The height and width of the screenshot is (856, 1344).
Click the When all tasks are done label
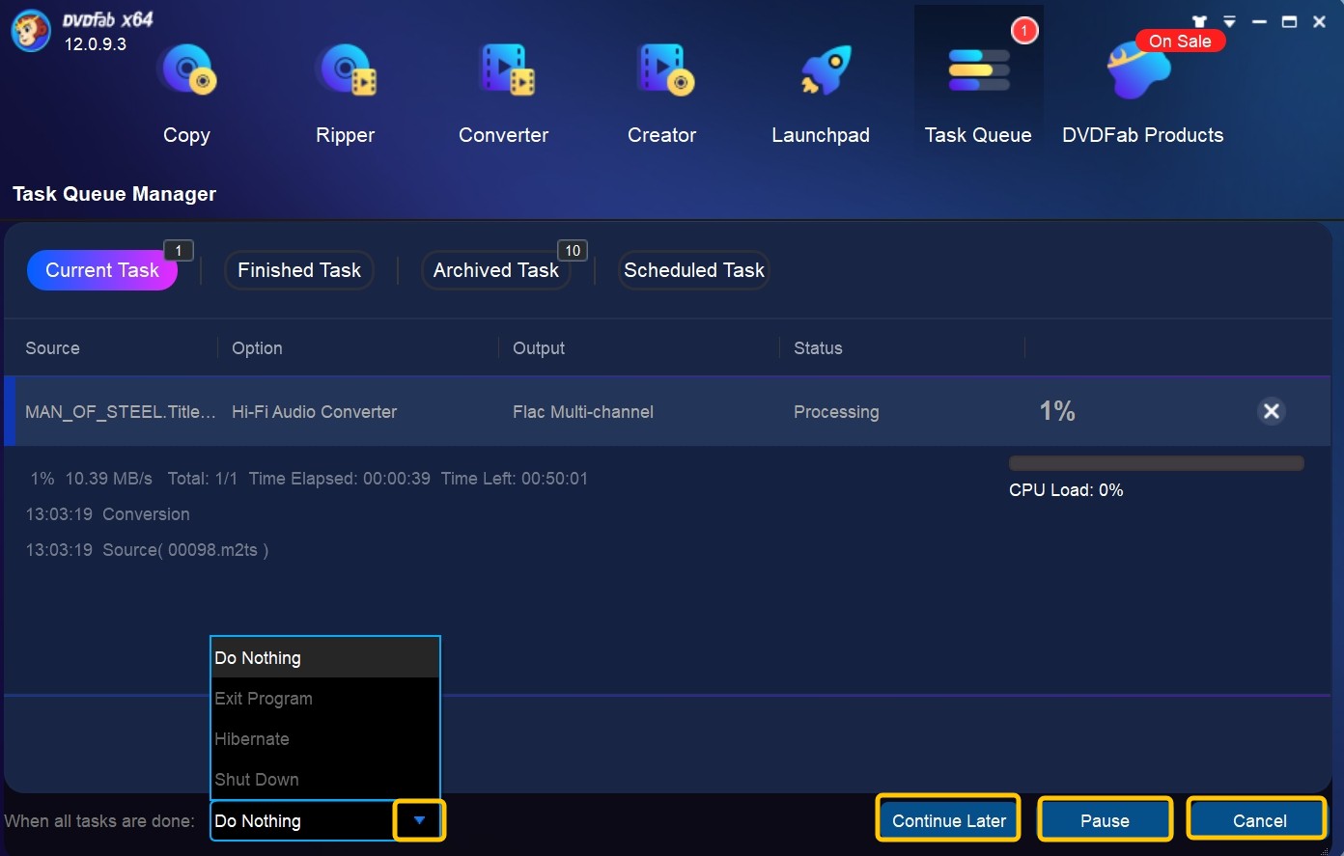(99, 821)
